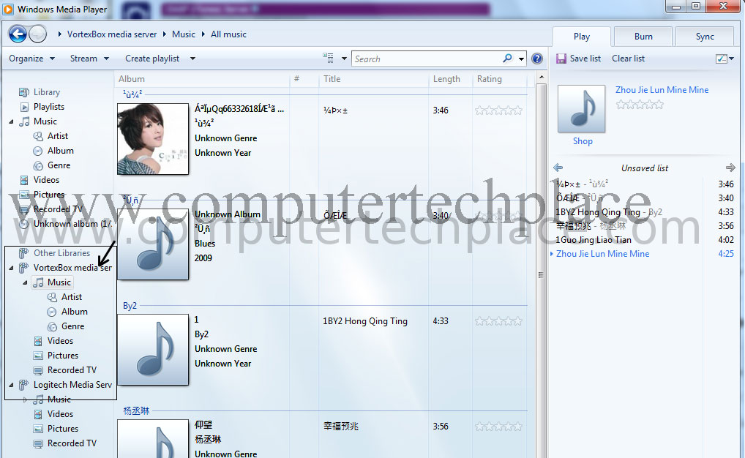
Task: Sort by the Album column header
Action: pos(202,79)
